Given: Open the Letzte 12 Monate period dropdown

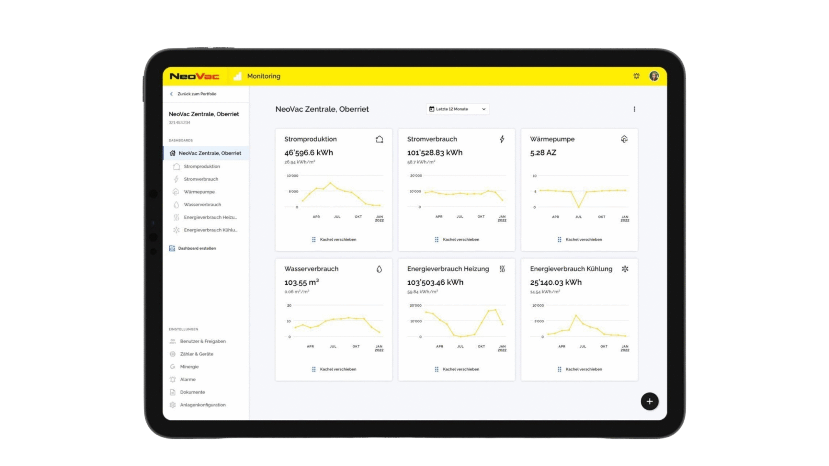Looking at the screenshot, I should click(457, 109).
